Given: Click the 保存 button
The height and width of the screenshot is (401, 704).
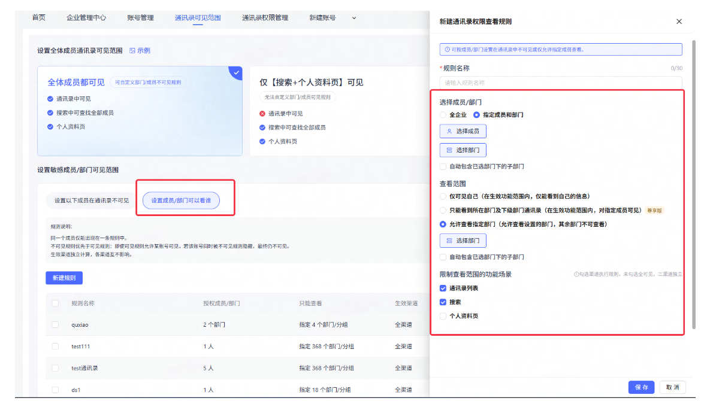Looking at the screenshot, I should (x=641, y=387).
